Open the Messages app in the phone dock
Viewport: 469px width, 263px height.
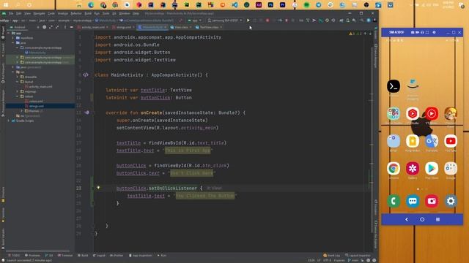(413, 202)
